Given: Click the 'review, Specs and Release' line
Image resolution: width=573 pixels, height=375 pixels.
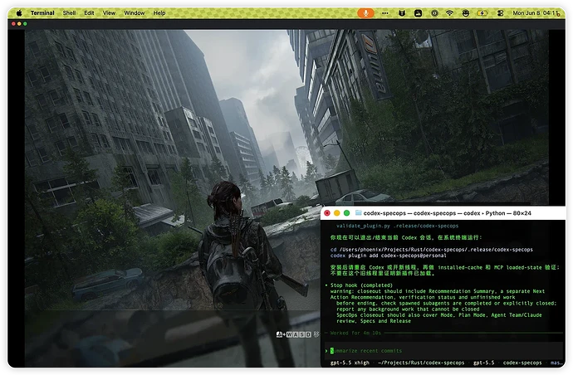Looking at the screenshot, I should pos(374,321).
